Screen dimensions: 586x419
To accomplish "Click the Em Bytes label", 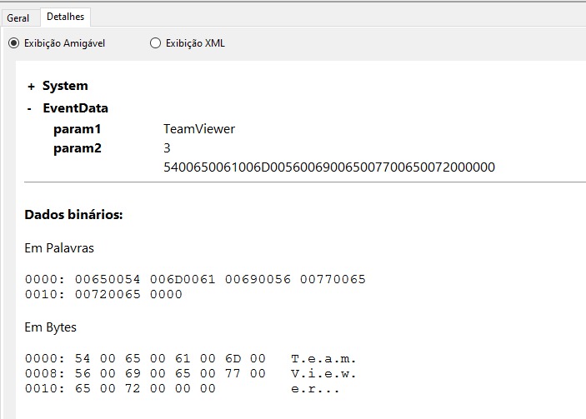I will pyautogui.click(x=51, y=327).
